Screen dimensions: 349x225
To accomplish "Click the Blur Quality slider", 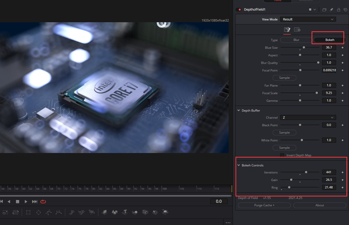I will (x=300, y=62).
